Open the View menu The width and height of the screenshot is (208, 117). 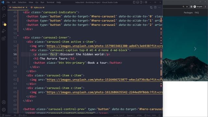[31, 2]
